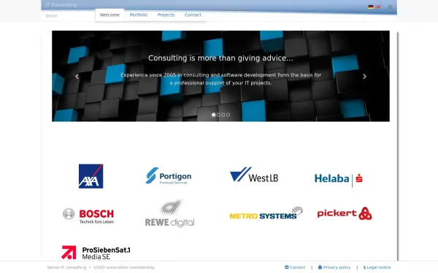The image size is (438, 273).
Task: Open the Projects tab
Action: (x=166, y=15)
